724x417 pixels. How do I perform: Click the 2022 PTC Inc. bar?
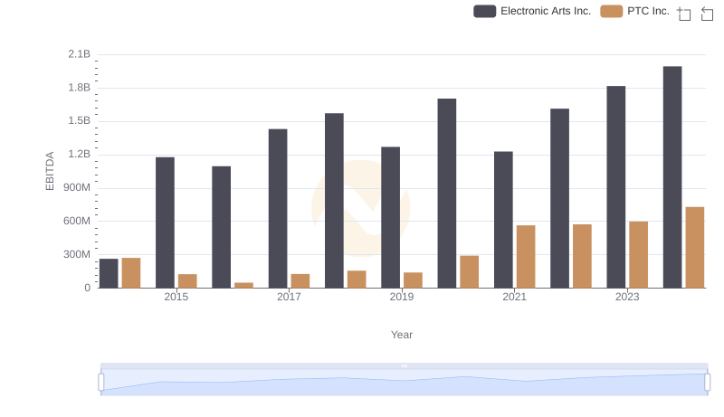(582, 257)
